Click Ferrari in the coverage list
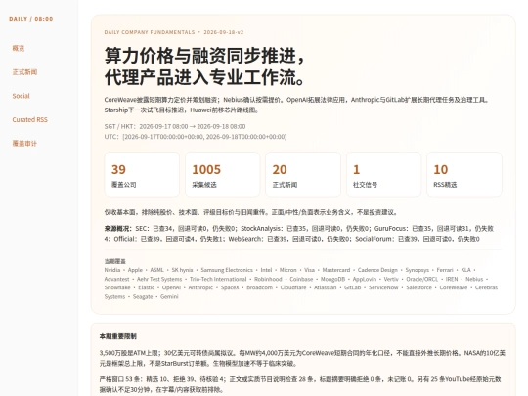528x396 pixels. [445, 270]
